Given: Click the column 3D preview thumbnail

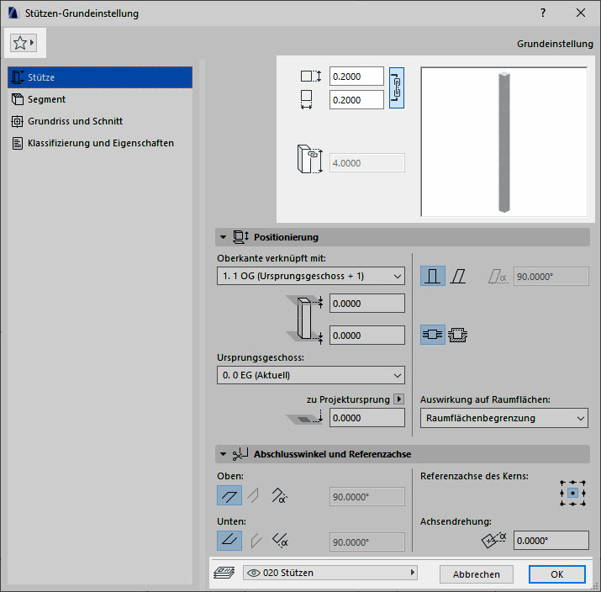Looking at the screenshot, I should pyautogui.click(x=504, y=142).
